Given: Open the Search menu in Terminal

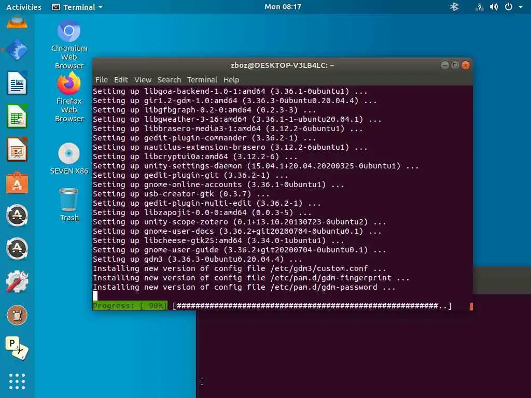Looking at the screenshot, I should click(x=169, y=80).
